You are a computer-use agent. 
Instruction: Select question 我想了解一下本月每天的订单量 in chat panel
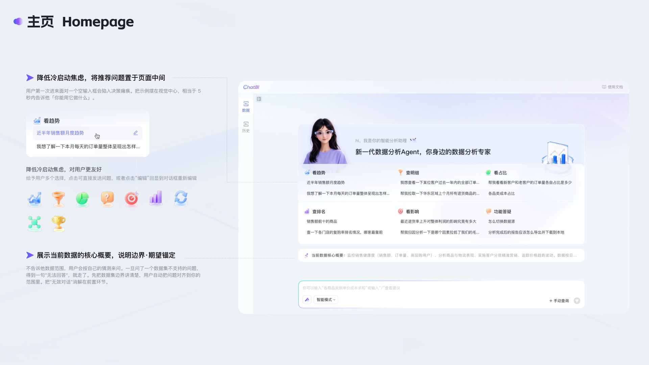pos(348,194)
